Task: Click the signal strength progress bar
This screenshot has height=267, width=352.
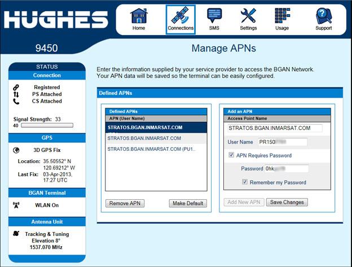Action: (47, 125)
